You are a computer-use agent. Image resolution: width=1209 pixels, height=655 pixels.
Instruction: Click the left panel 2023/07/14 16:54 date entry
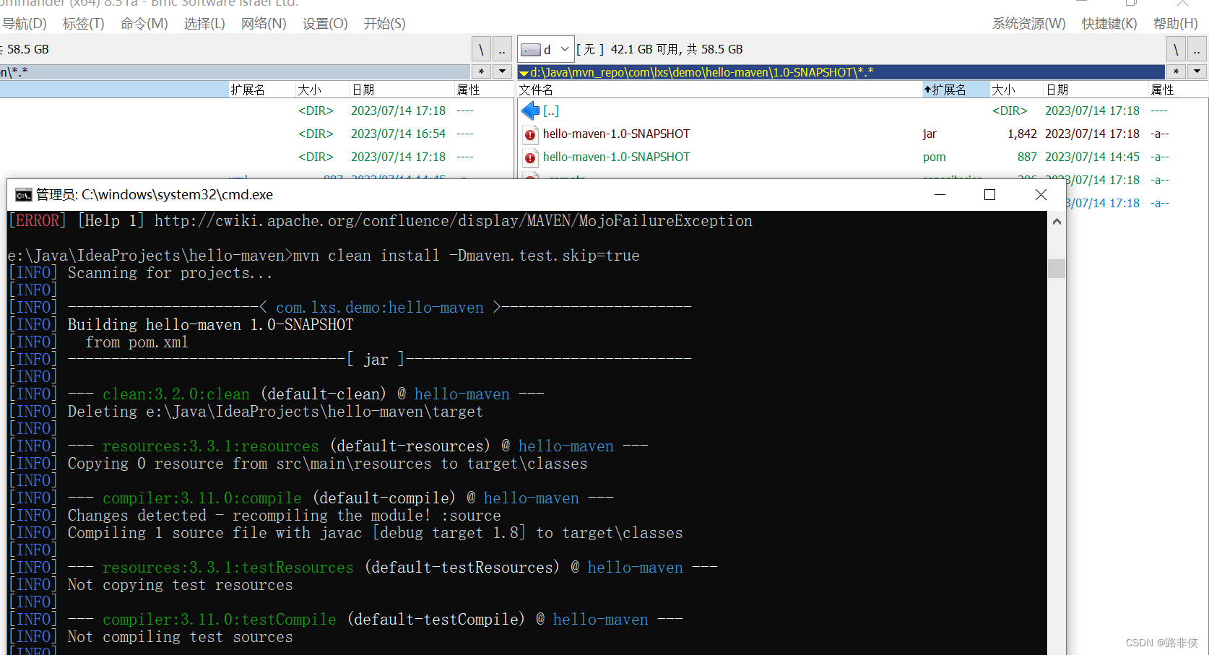[398, 134]
